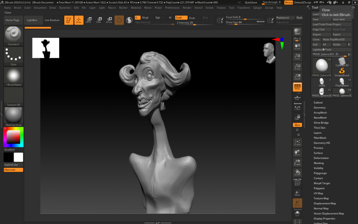The width and height of the screenshot is (358, 224).
Task: Click the right-shelf Move view icon
Action: point(297,153)
